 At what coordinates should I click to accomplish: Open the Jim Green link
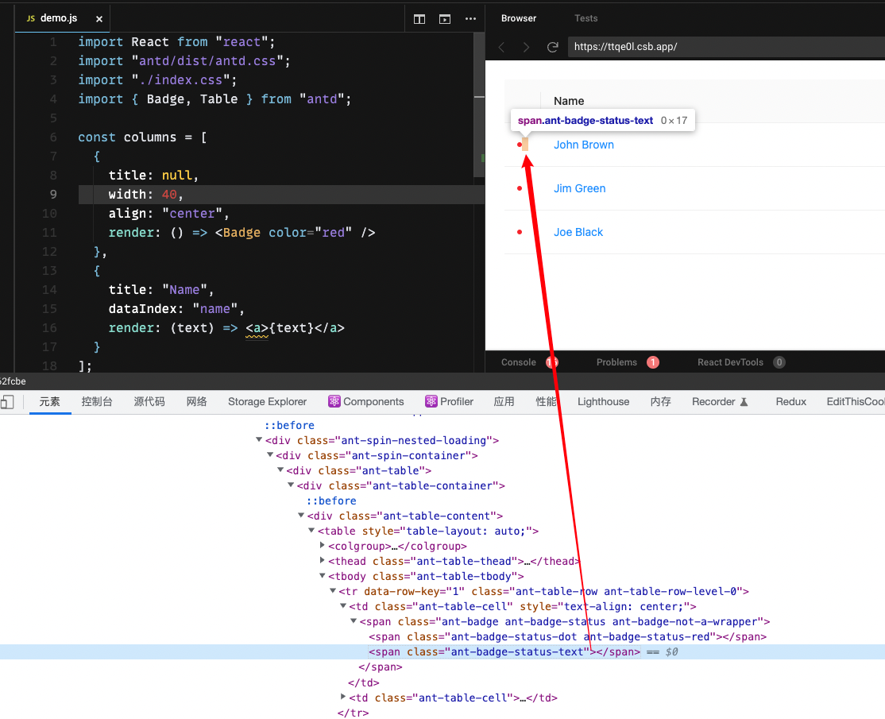pos(580,188)
